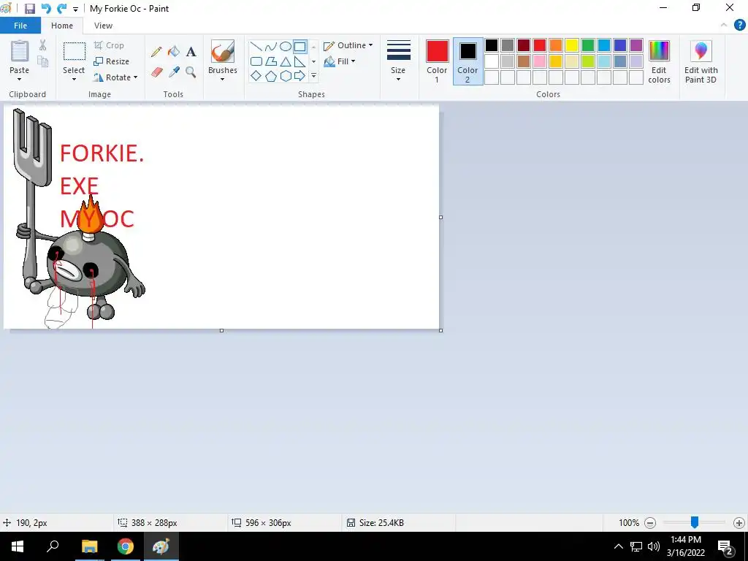Choose the Right arrow shape
748x561 pixels.
coord(299,76)
